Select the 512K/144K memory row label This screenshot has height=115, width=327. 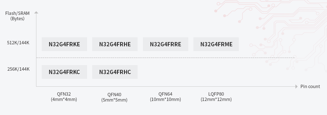pos(18,43)
